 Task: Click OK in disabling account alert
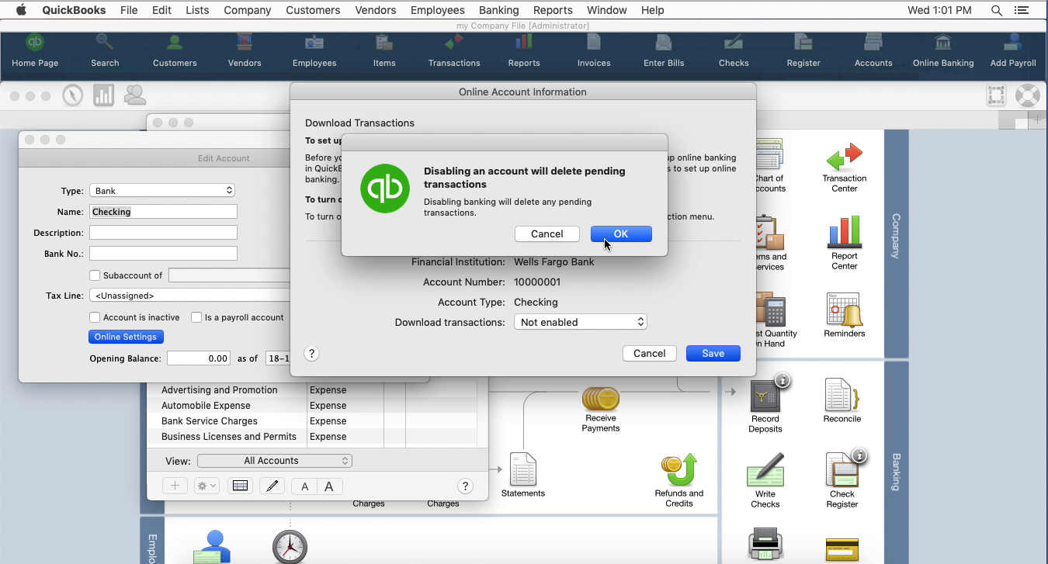621,234
